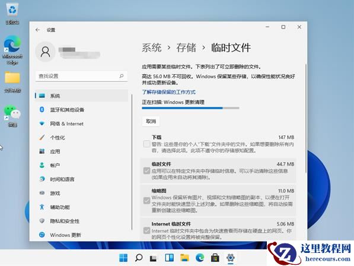Check the 下载 checkbox
354x266 pixels.
click(x=146, y=144)
